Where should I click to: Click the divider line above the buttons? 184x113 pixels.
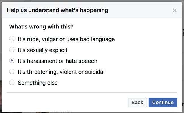(92, 92)
